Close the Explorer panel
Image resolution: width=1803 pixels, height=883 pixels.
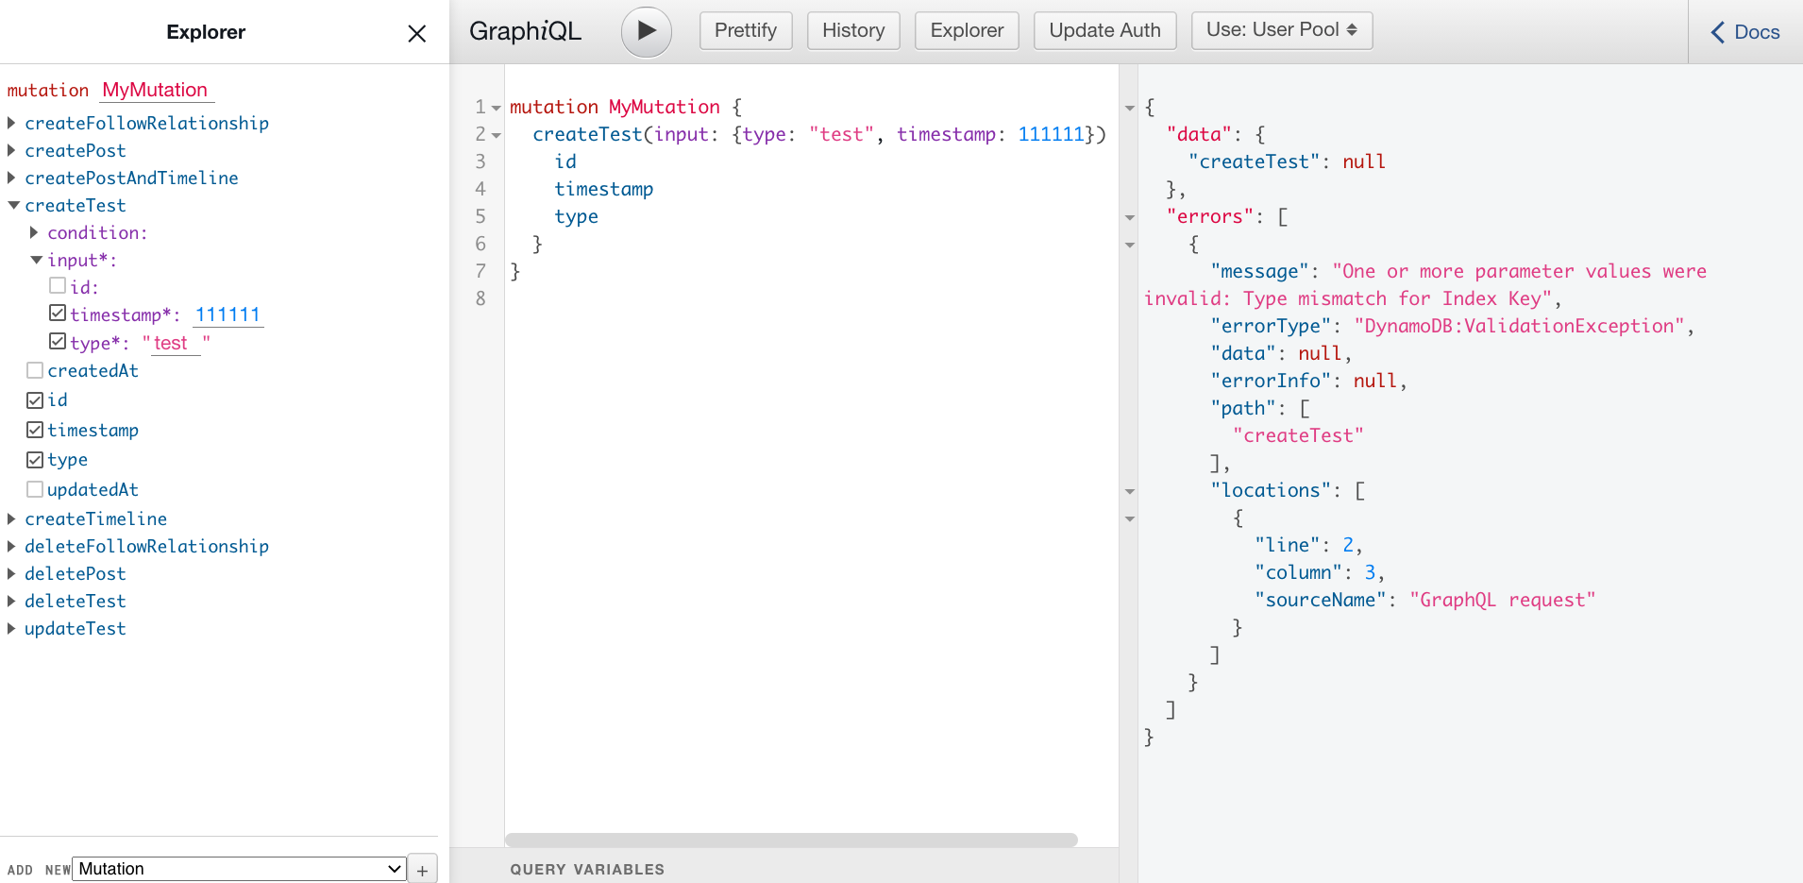[x=416, y=33]
